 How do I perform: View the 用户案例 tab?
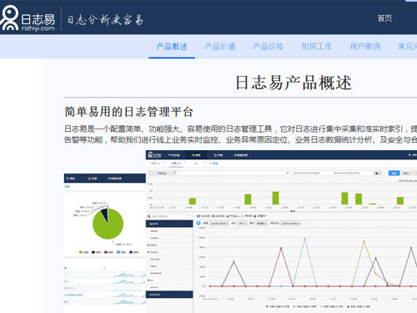[365, 47]
